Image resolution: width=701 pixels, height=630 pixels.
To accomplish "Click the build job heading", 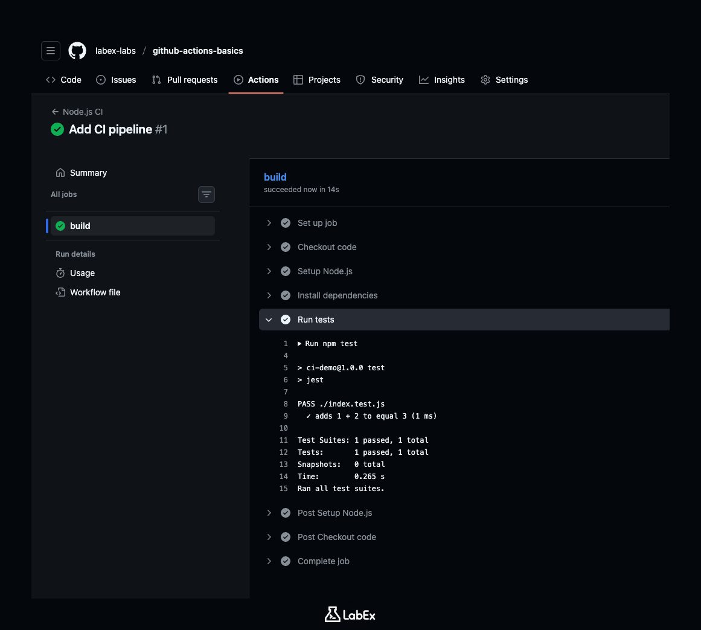I will (x=275, y=177).
